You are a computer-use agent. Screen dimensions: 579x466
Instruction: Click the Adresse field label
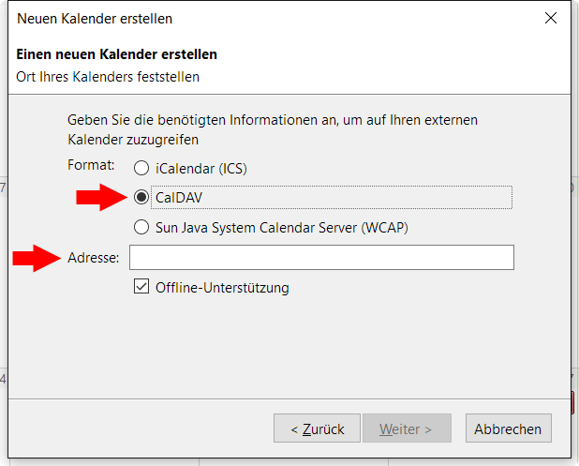tap(94, 258)
